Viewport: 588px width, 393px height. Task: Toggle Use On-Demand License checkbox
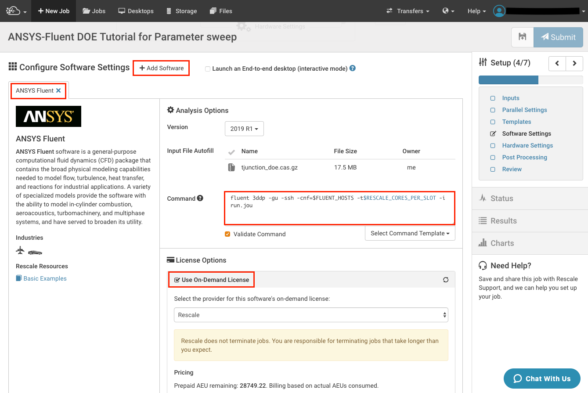point(177,280)
